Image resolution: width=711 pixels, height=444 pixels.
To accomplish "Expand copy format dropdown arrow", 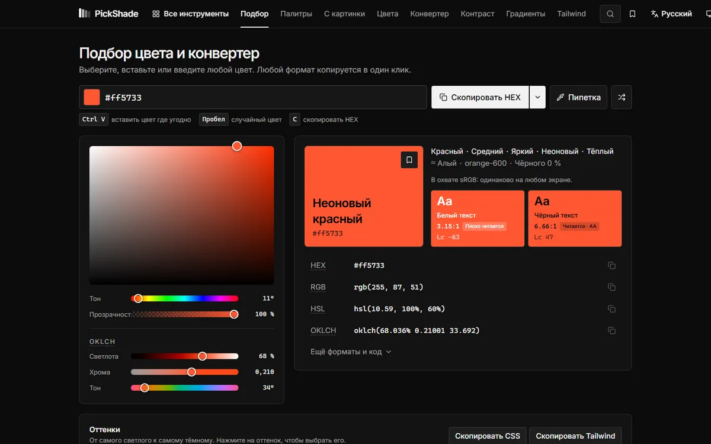I will click(x=537, y=97).
